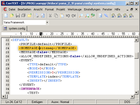Cut selection with the scissors icon
Image resolution: width=140 pixels, height=105 pixels.
pyautogui.click(x=50, y=16)
